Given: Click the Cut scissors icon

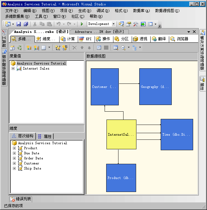Looking at the screenshot, I should [x=35, y=24].
